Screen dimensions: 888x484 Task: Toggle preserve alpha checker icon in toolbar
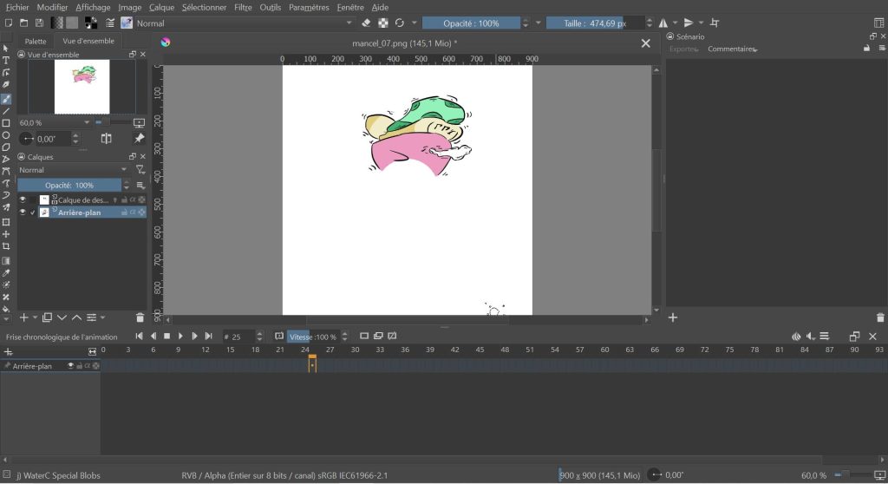point(382,23)
